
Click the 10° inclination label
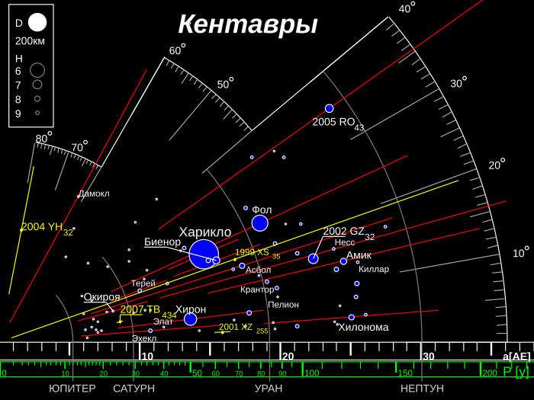point(521,252)
